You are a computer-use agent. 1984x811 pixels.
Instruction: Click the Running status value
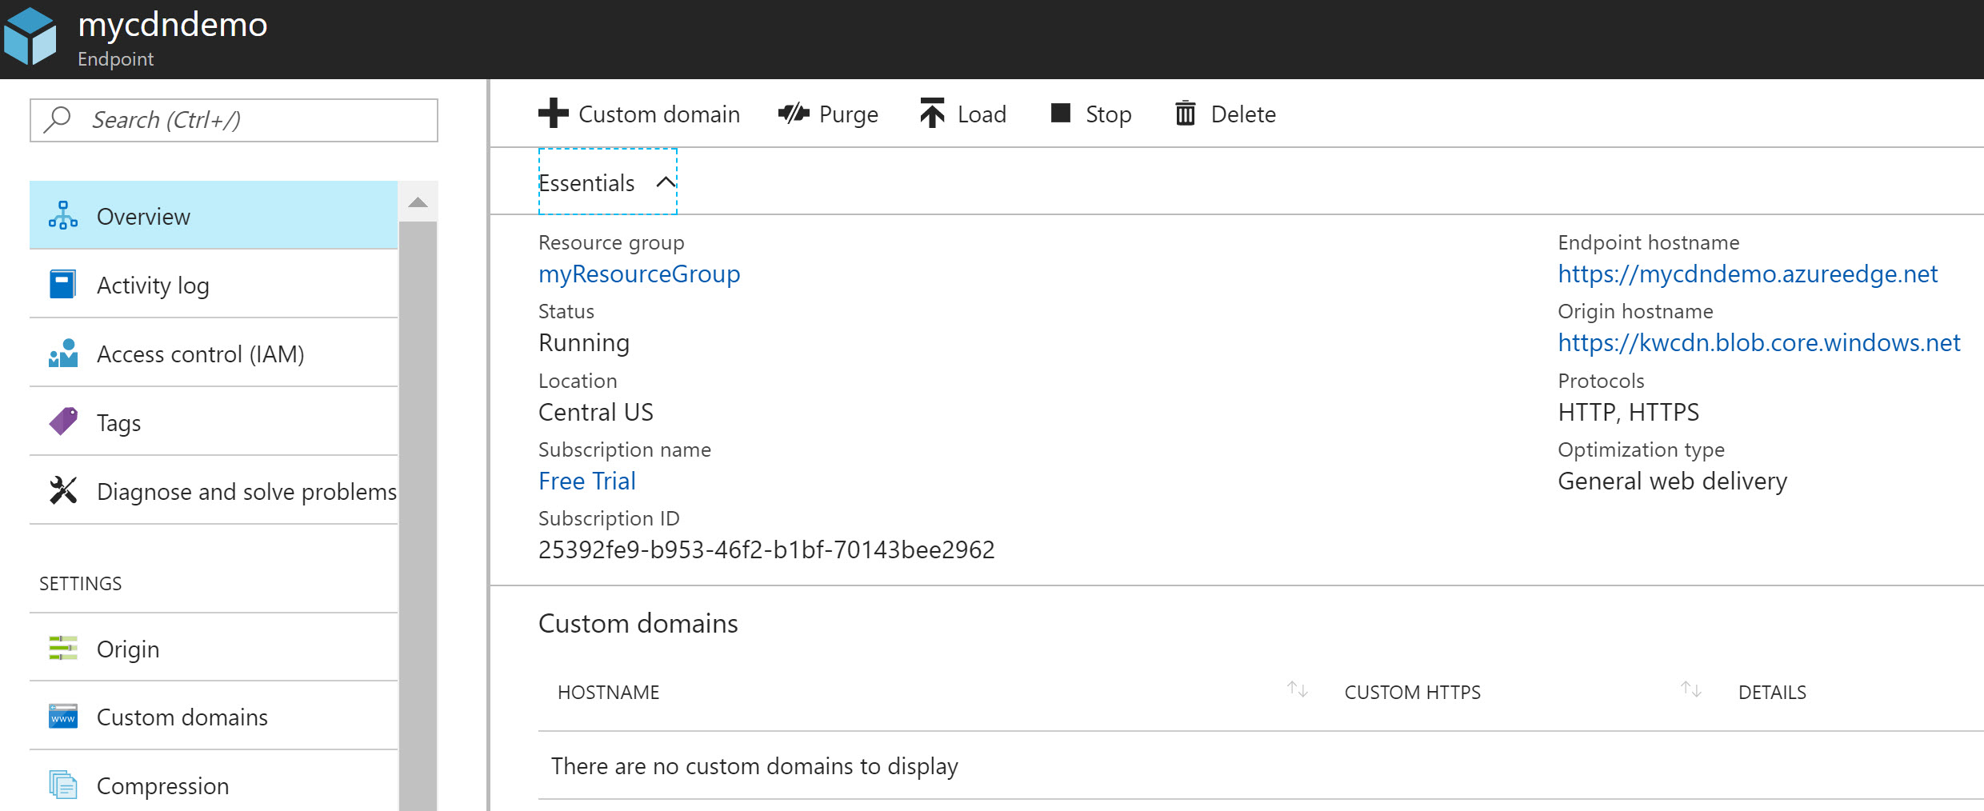584,343
